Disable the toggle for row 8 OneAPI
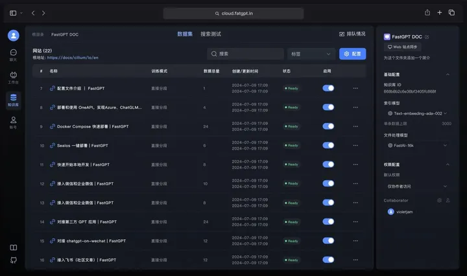This screenshot has width=467, height=276. pos(328,107)
